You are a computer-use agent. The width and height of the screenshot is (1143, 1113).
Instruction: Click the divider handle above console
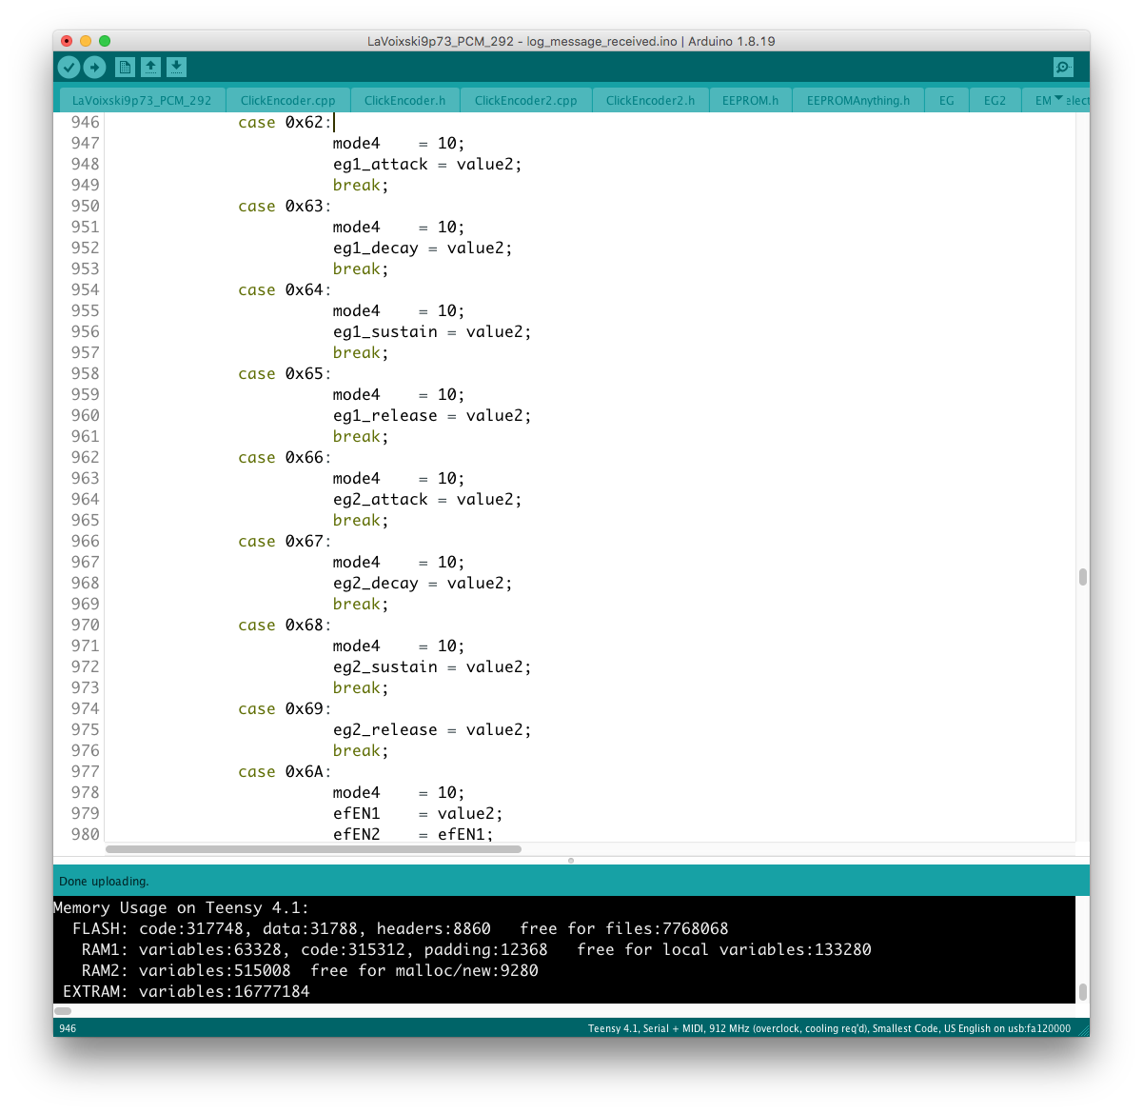click(x=571, y=860)
